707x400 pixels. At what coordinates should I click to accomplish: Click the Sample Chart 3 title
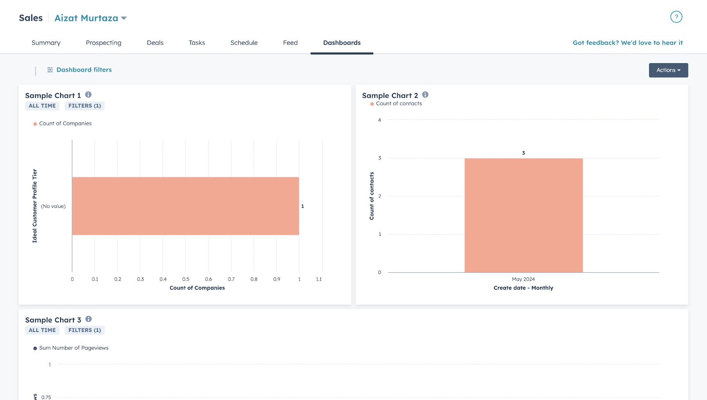click(53, 320)
